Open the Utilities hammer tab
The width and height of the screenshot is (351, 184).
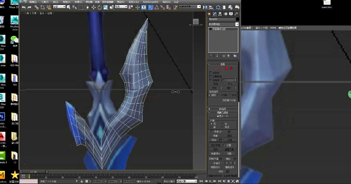[236, 14]
